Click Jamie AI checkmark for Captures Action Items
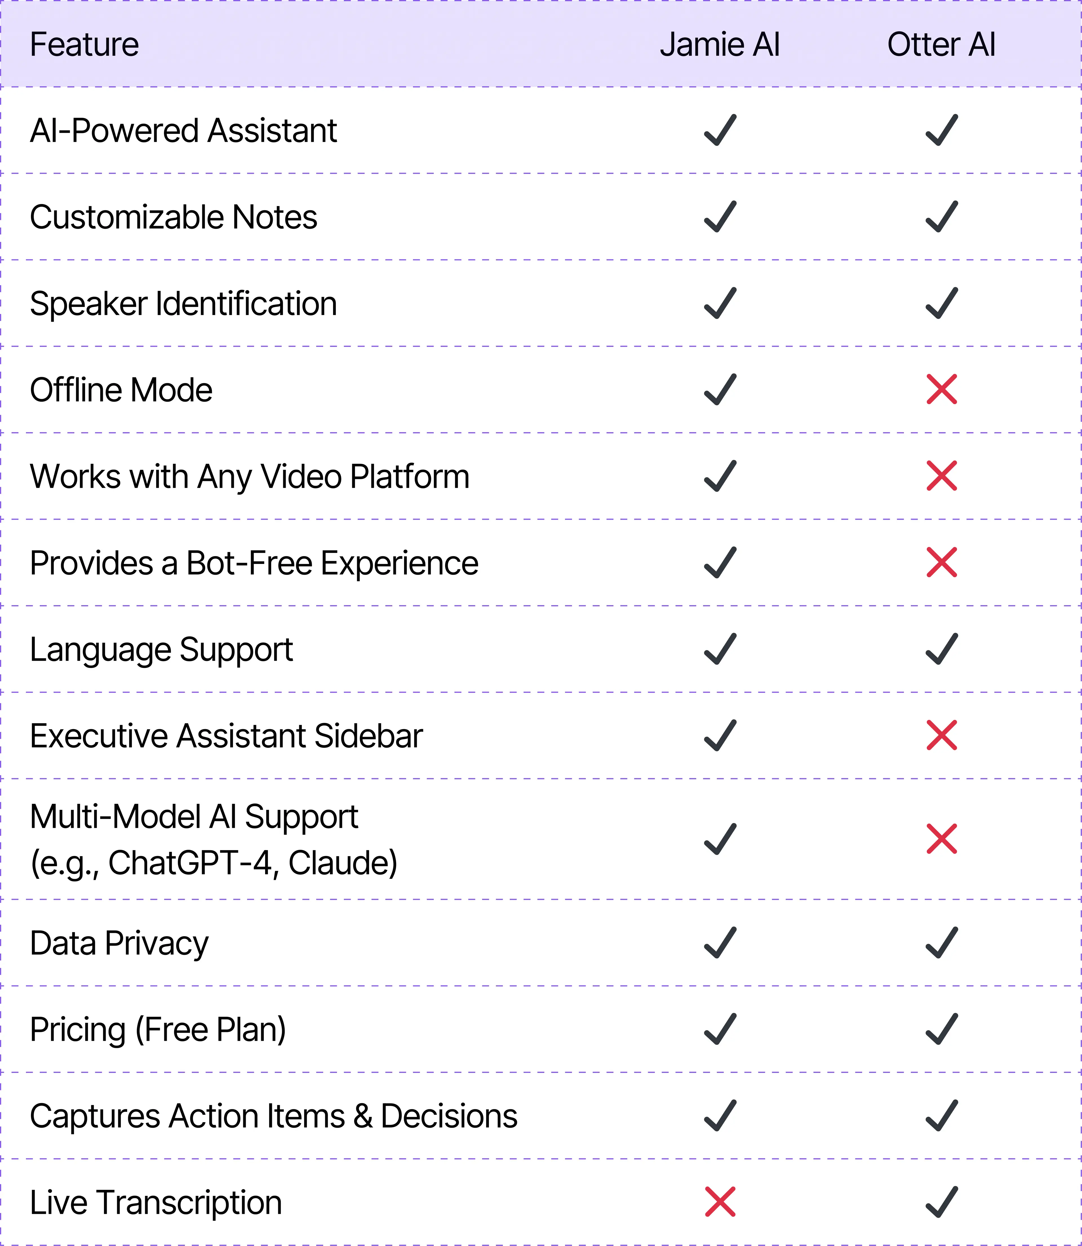Screen dimensions: 1082x1246 (720, 1115)
